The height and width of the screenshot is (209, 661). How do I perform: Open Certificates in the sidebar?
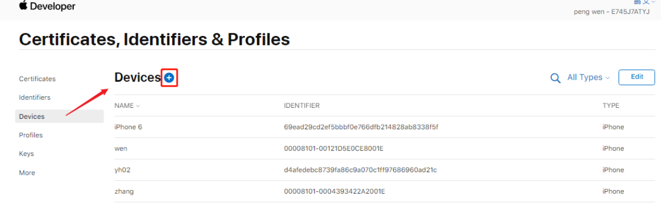[x=37, y=79]
